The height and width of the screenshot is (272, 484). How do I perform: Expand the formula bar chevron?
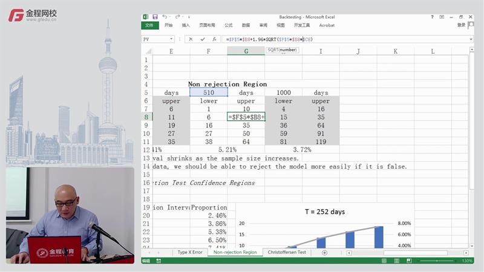pos(471,39)
